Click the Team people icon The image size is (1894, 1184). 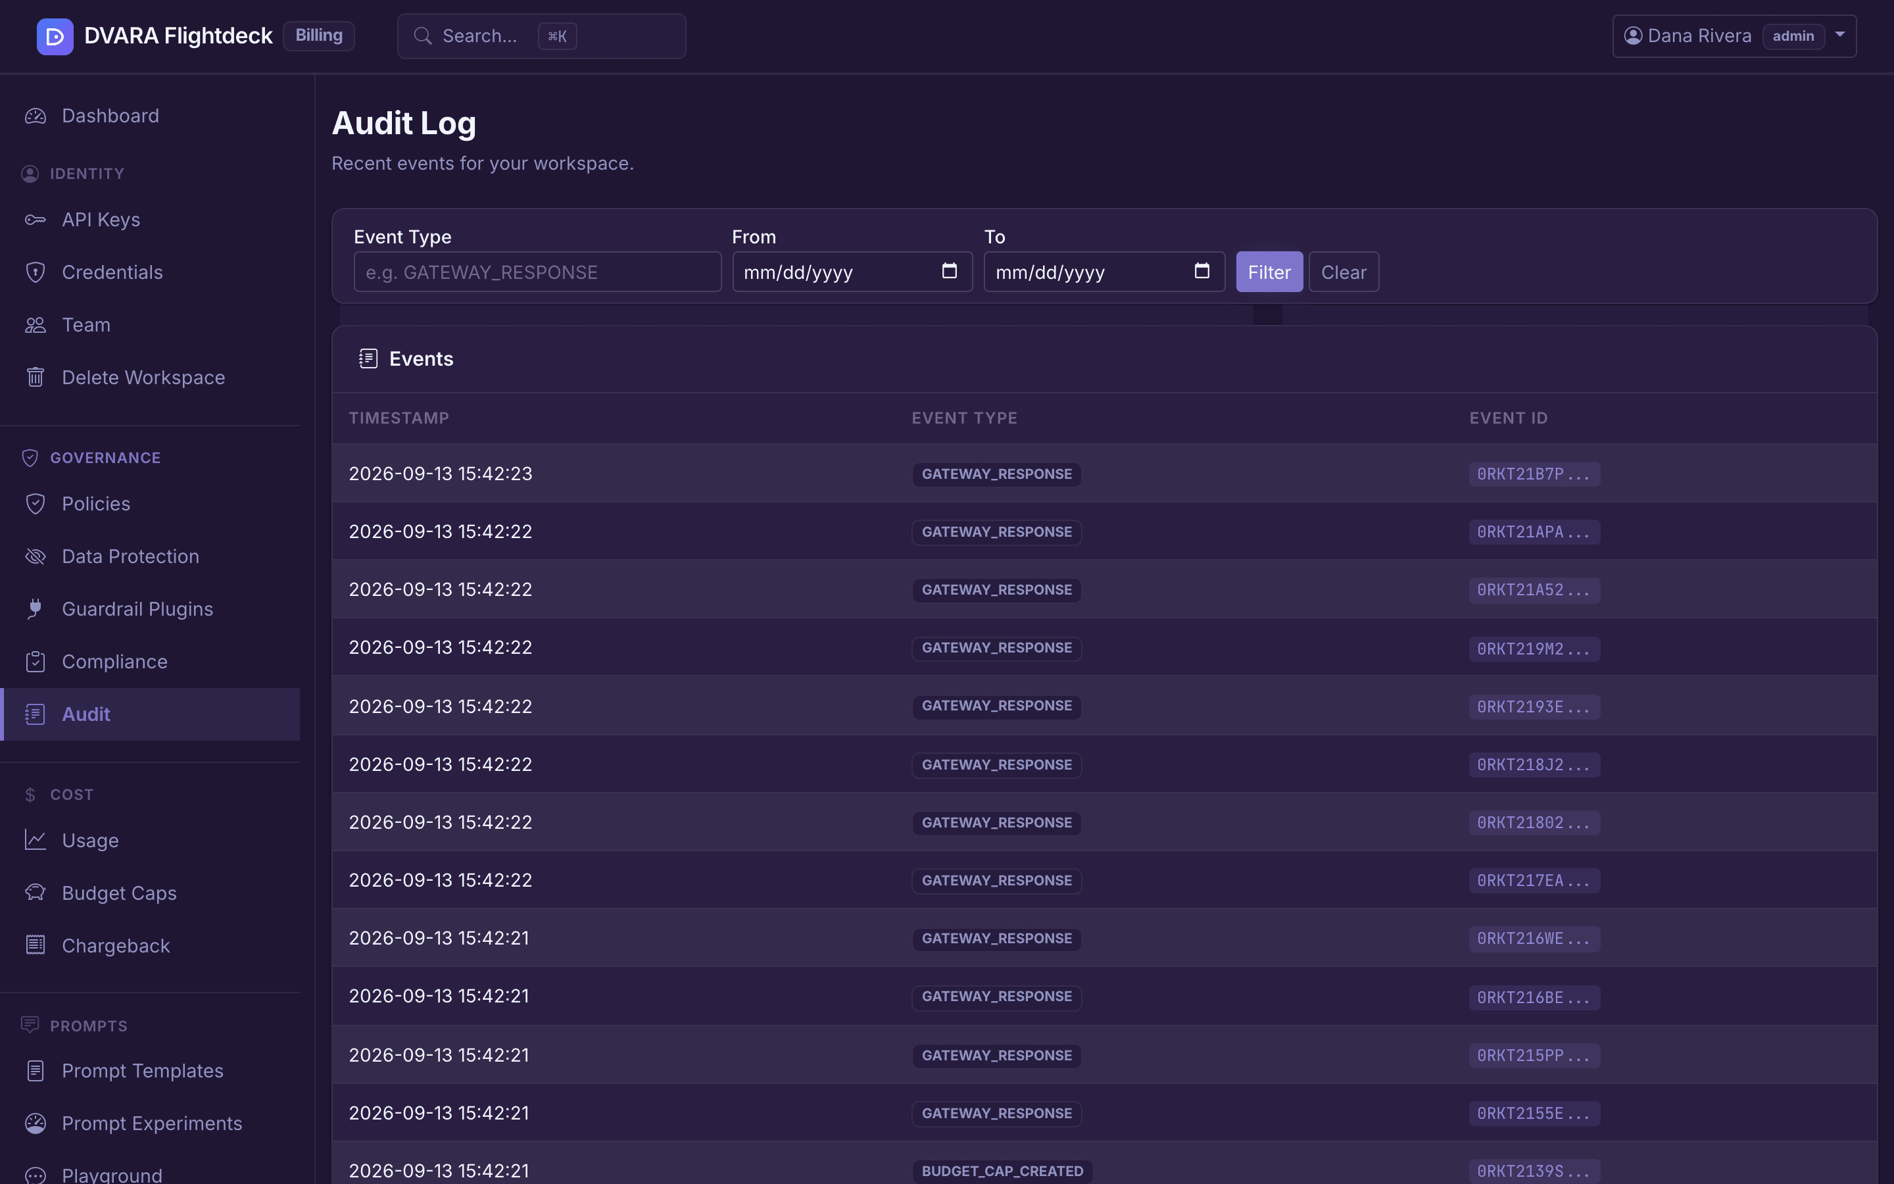(x=36, y=325)
